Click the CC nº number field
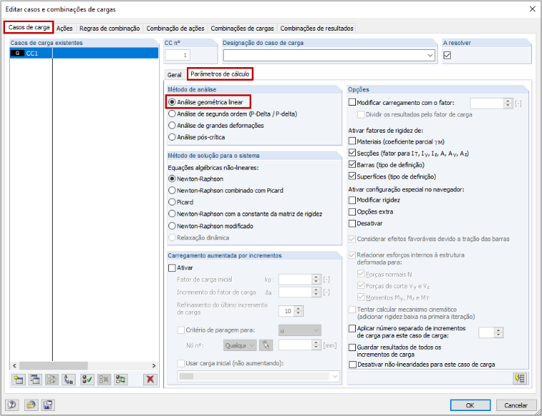Screen dimensions: 542x416 (178, 55)
